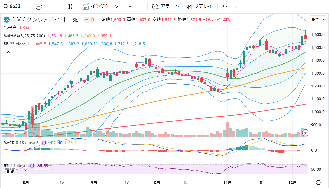
Task: Click the orange D delayed data badge
Action: click(x=93, y=19)
